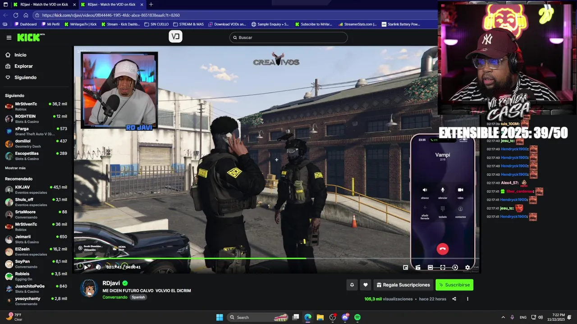Viewport: 577px width, 324px height.
Task: Open Shuls_off recommended channel
Action: [36, 202]
